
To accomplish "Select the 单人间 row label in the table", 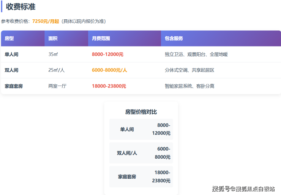I will tap(11, 55).
